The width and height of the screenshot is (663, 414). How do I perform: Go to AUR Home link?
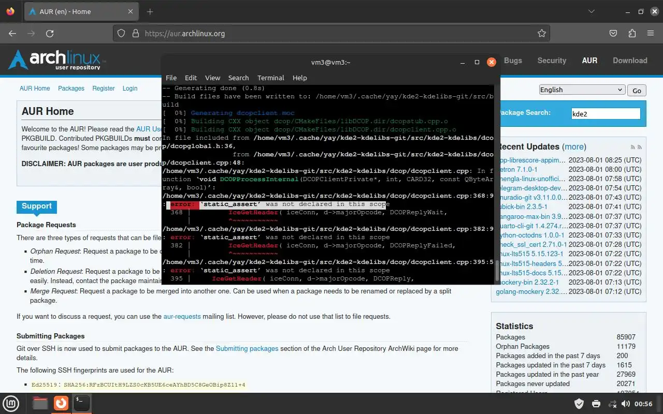coord(35,88)
